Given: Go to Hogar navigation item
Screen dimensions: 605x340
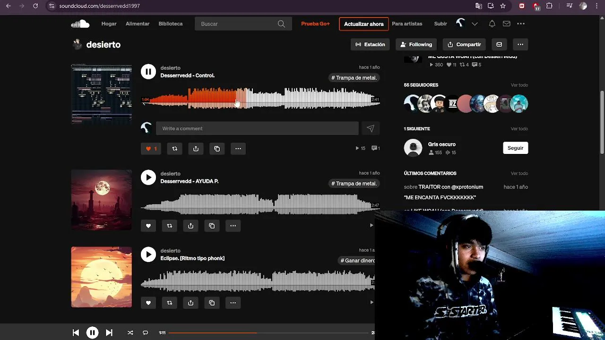Looking at the screenshot, I should tap(109, 24).
